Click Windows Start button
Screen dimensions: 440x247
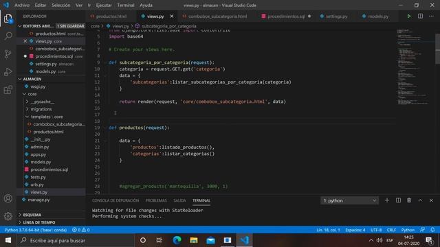pyautogui.click(x=8, y=240)
